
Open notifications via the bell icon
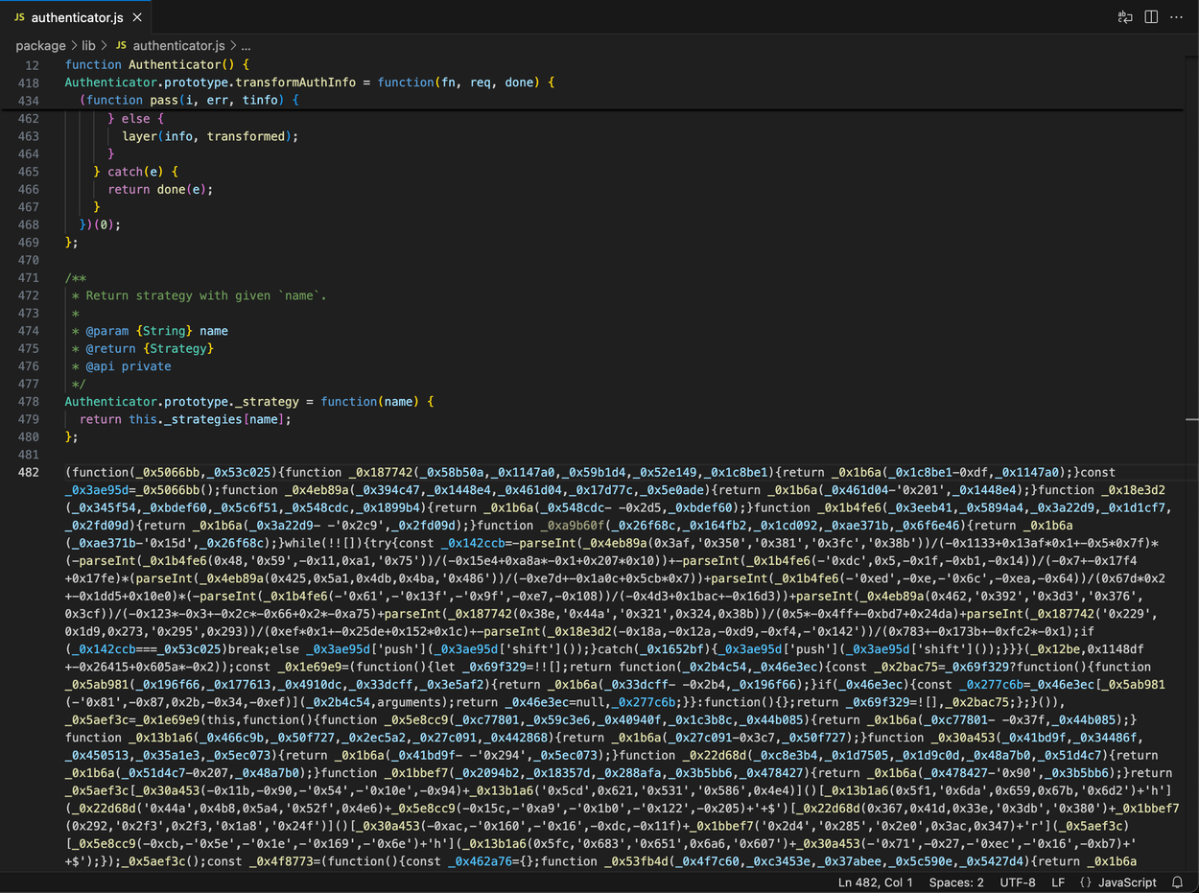tap(1177, 881)
